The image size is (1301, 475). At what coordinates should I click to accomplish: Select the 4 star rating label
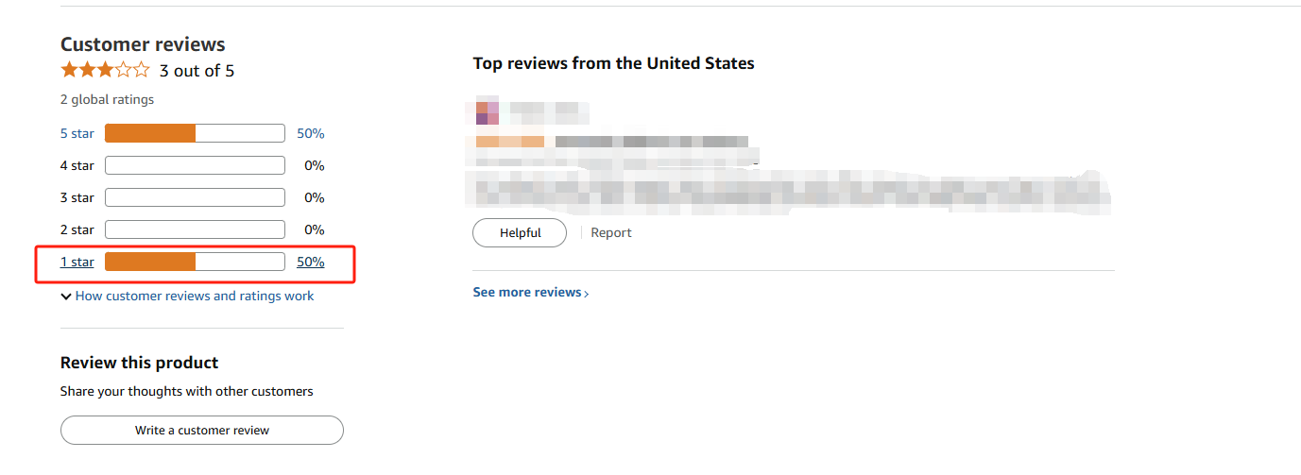[77, 166]
